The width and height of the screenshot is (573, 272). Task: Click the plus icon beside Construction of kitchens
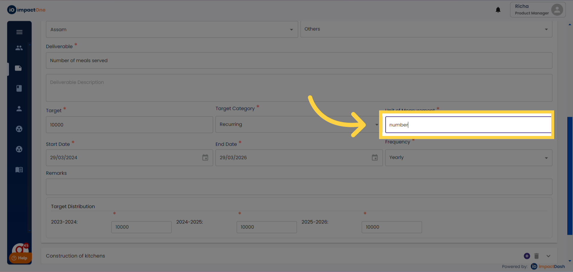(x=527, y=256)
